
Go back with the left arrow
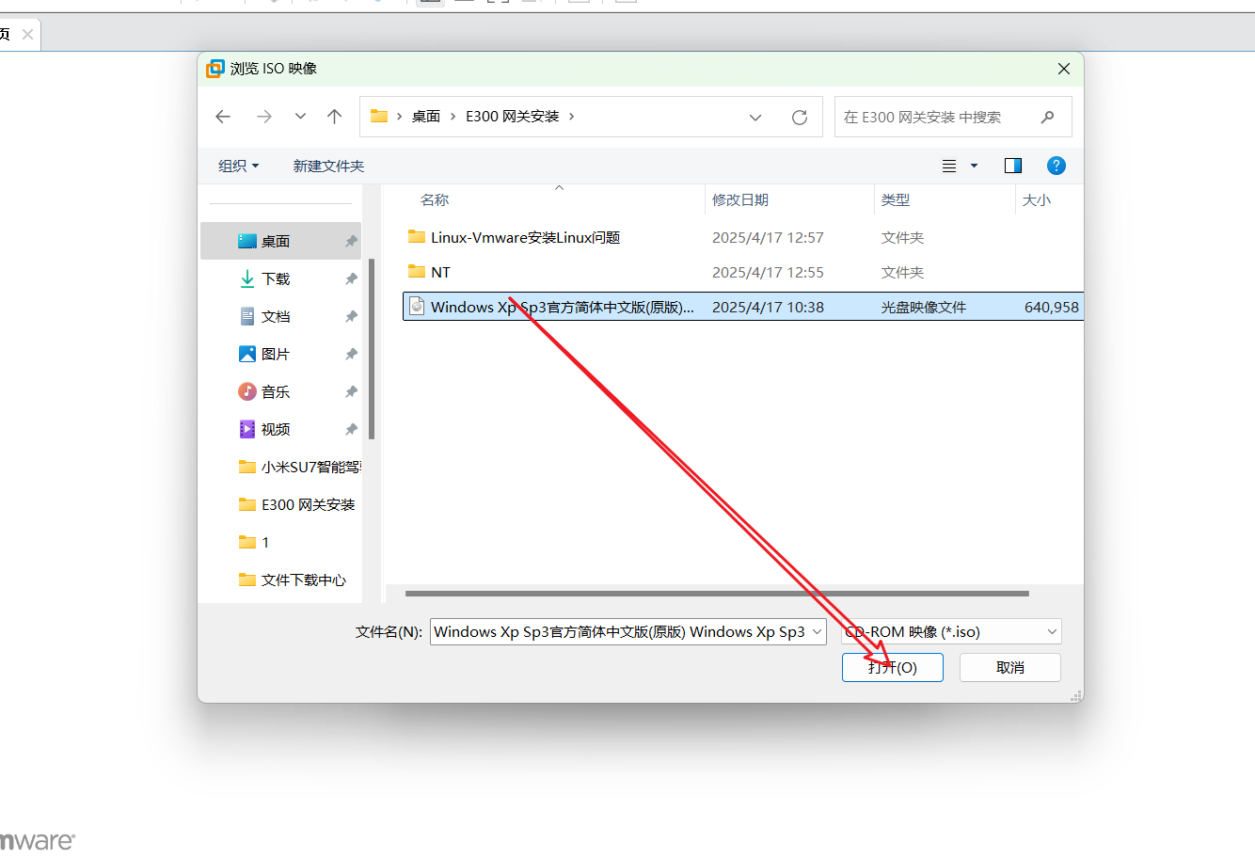pos(223,117)
